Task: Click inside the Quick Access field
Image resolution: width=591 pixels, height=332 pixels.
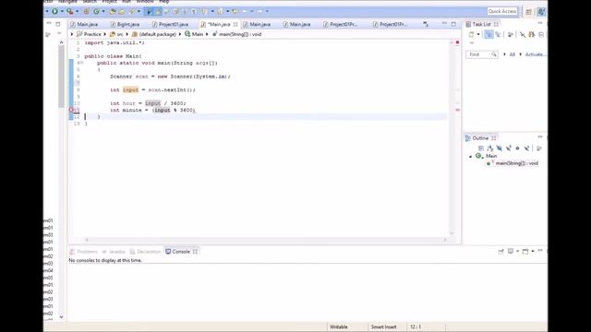Action: (x=502, y=11)
